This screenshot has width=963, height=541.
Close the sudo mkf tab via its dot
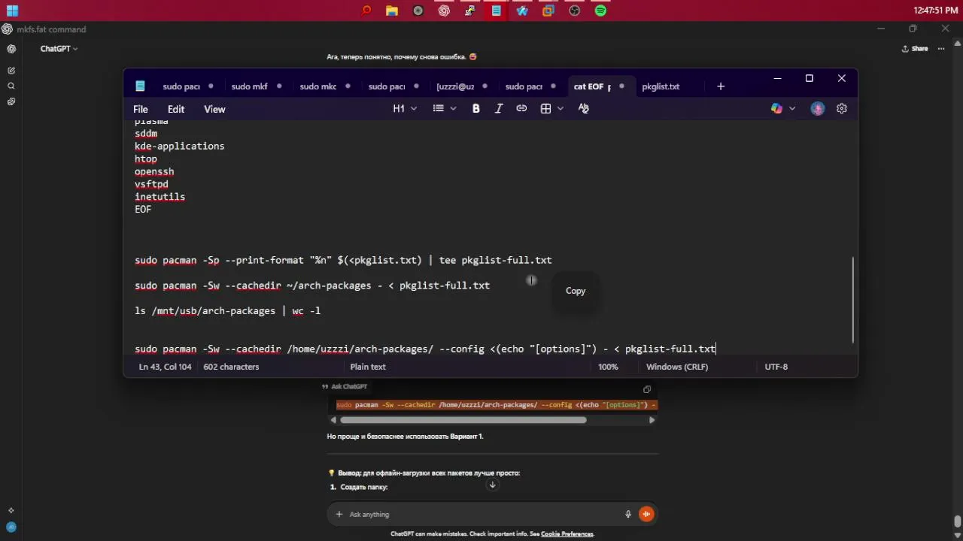click(x=279, y=86)
